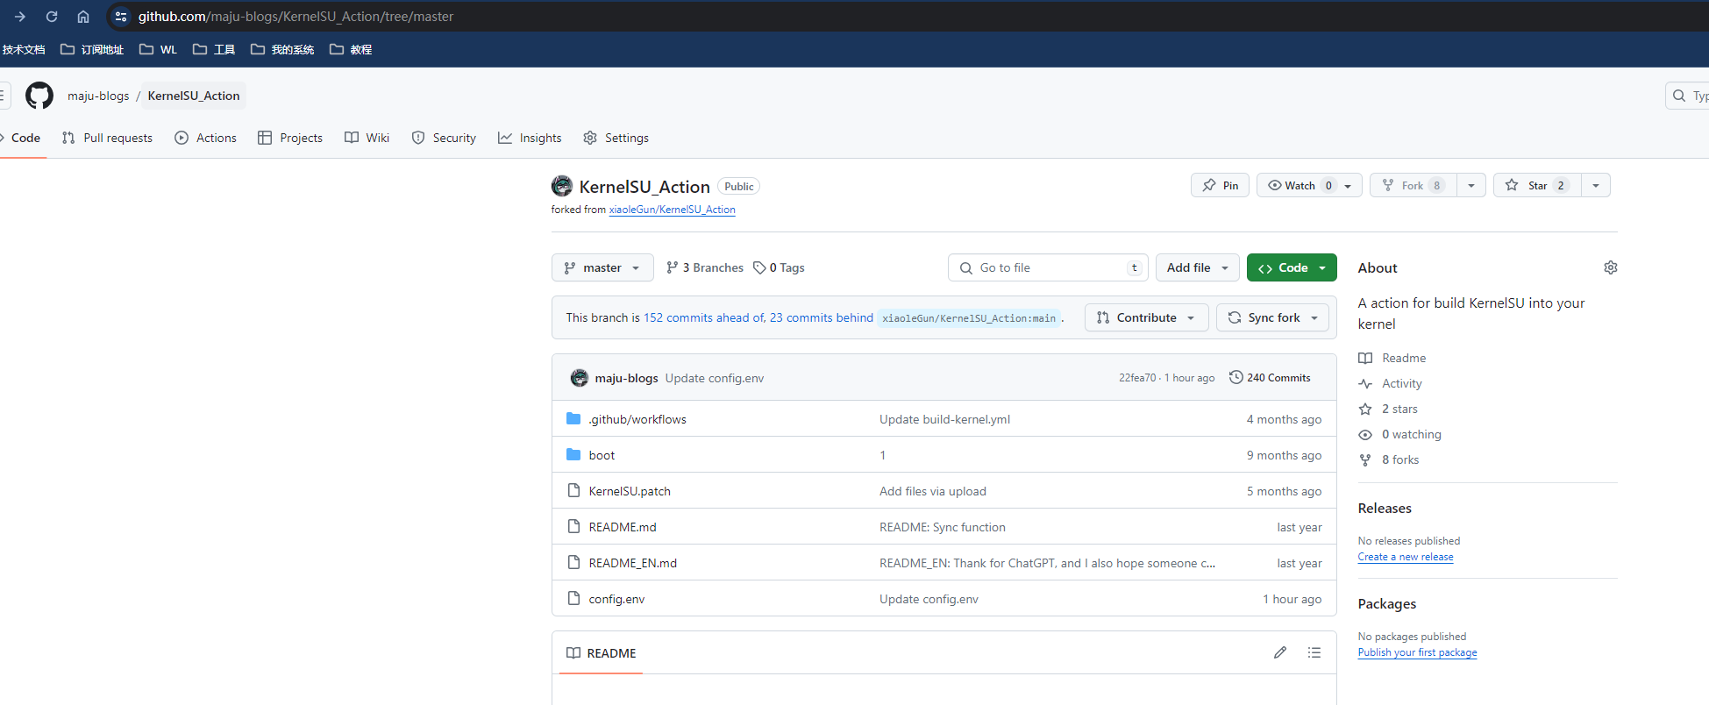This screenshot has height=705, width=1709.
Task: Click the README edit pencil icon
Action: pos(1280,652)
